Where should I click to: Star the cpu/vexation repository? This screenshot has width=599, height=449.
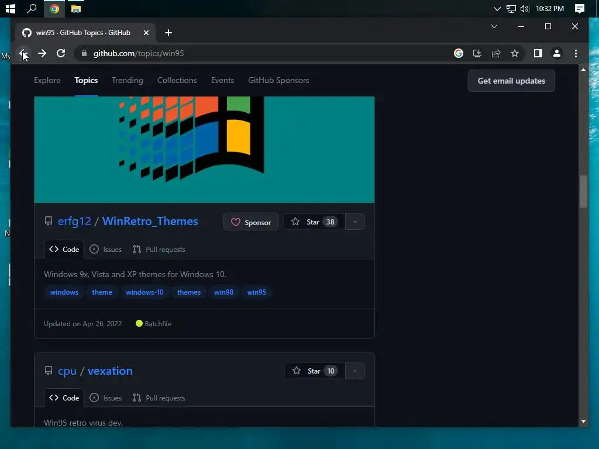[315, 371]
